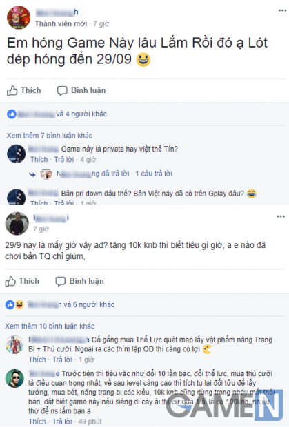Like the 'Game này là private' comment
The height and width of the screenshot is (427, 289).
click(39, 159)
